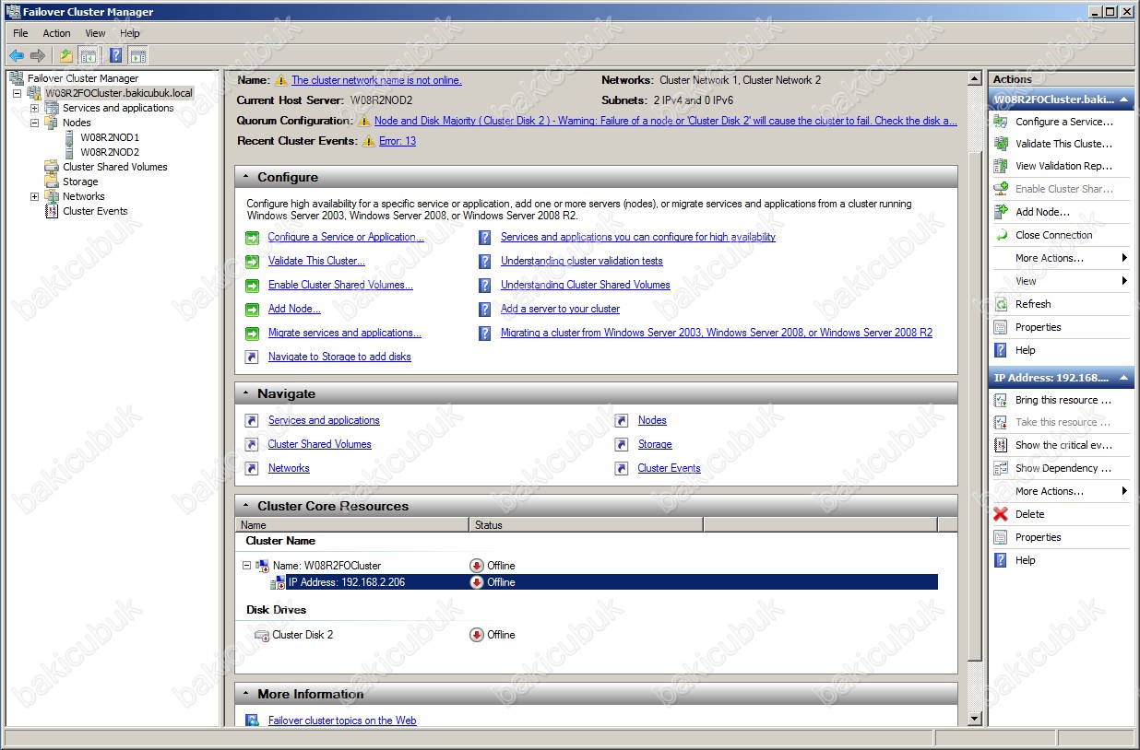
Task: Open 'The cluster network name is not online' link
Action: [376, 80]
